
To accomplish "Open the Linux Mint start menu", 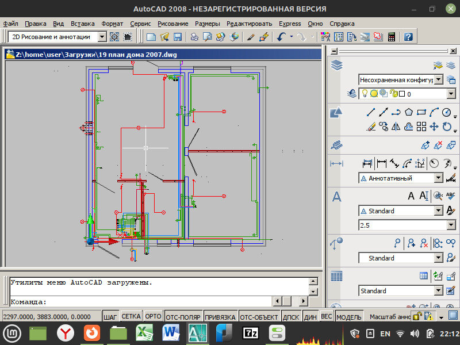I will click(12, 333).
